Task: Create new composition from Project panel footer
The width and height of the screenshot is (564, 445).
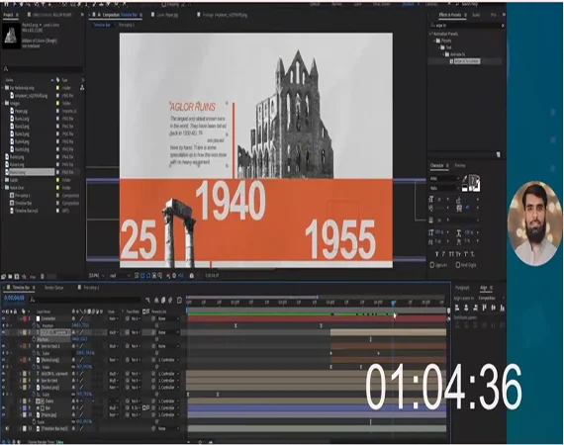Action: pos(17,277)
